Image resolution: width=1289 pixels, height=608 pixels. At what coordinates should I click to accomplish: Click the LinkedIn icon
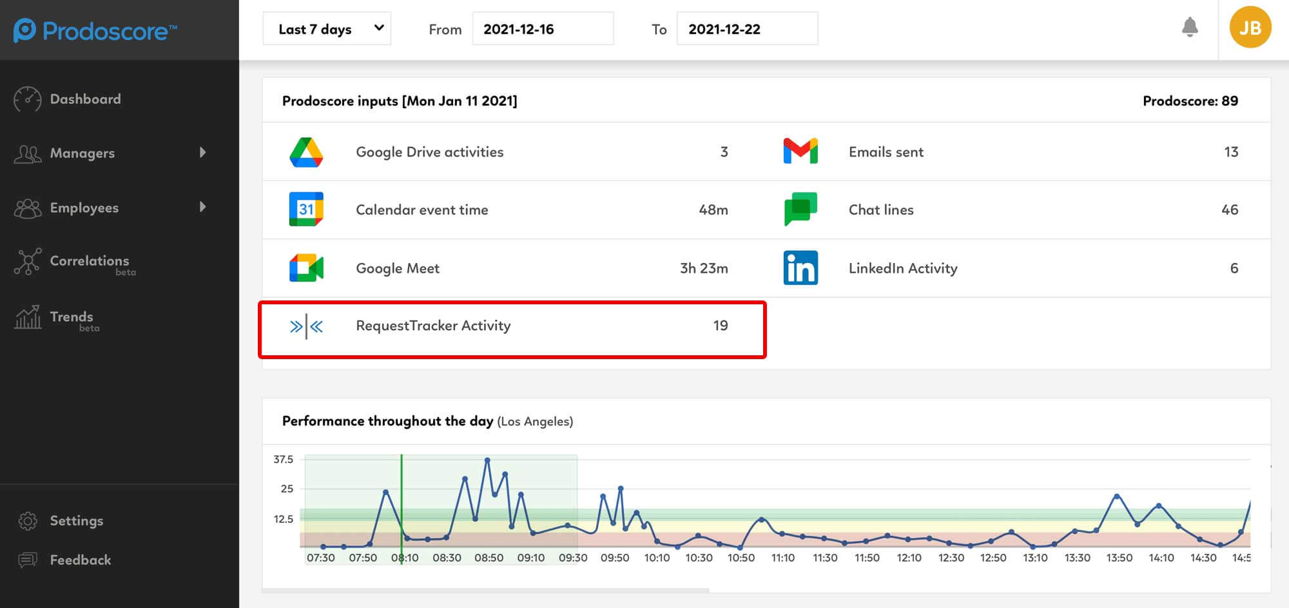tap(800, 268)
